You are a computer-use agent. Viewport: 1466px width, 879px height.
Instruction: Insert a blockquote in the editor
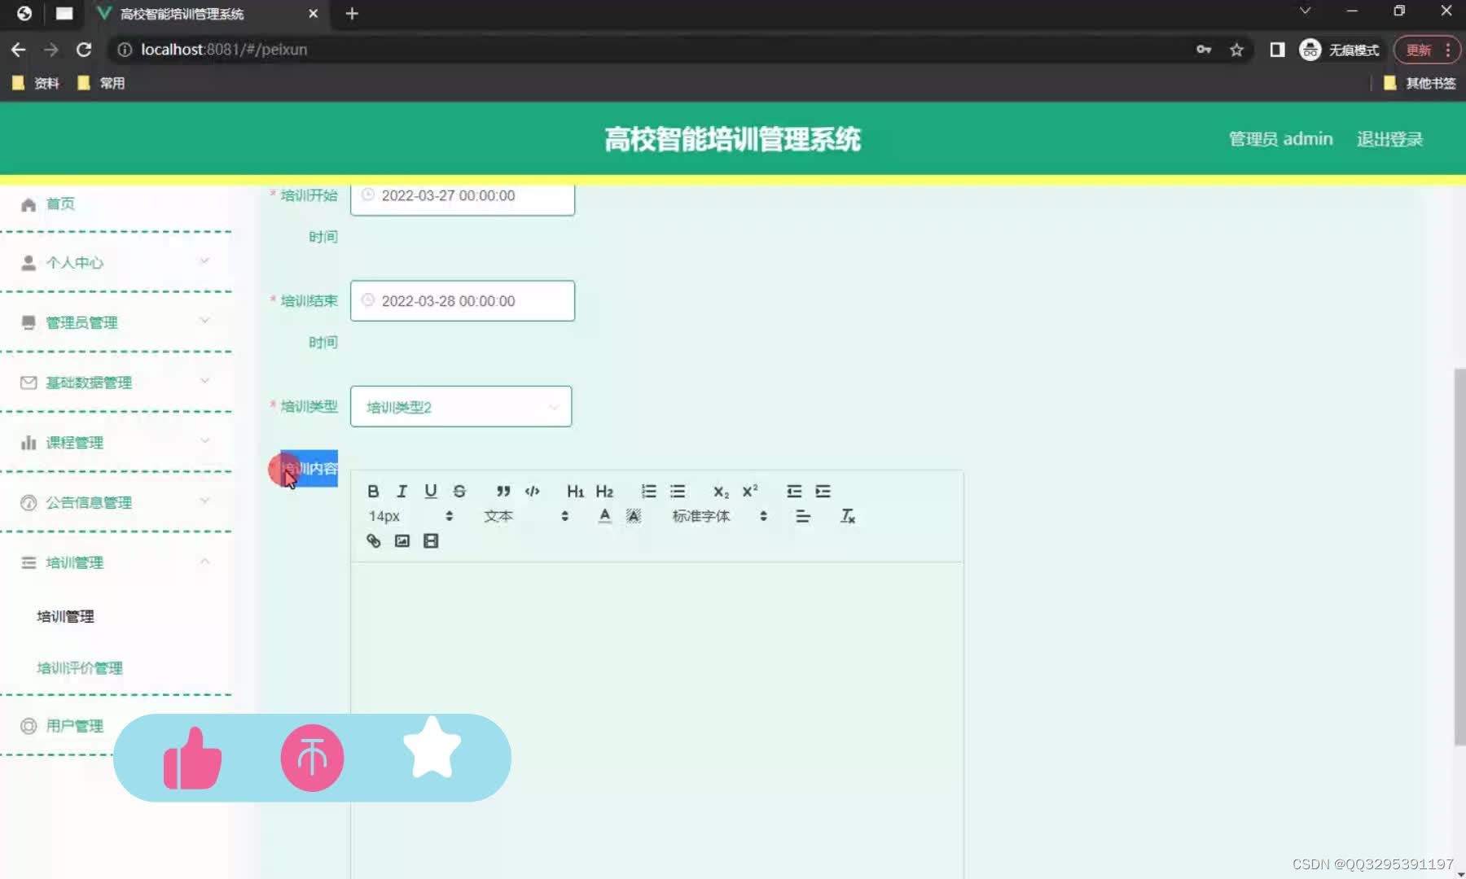pos(503,491)
